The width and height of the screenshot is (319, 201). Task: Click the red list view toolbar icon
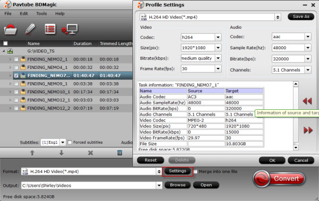(x=50, y=29)
